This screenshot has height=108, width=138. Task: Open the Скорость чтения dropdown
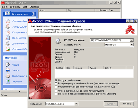pos(132,45)
